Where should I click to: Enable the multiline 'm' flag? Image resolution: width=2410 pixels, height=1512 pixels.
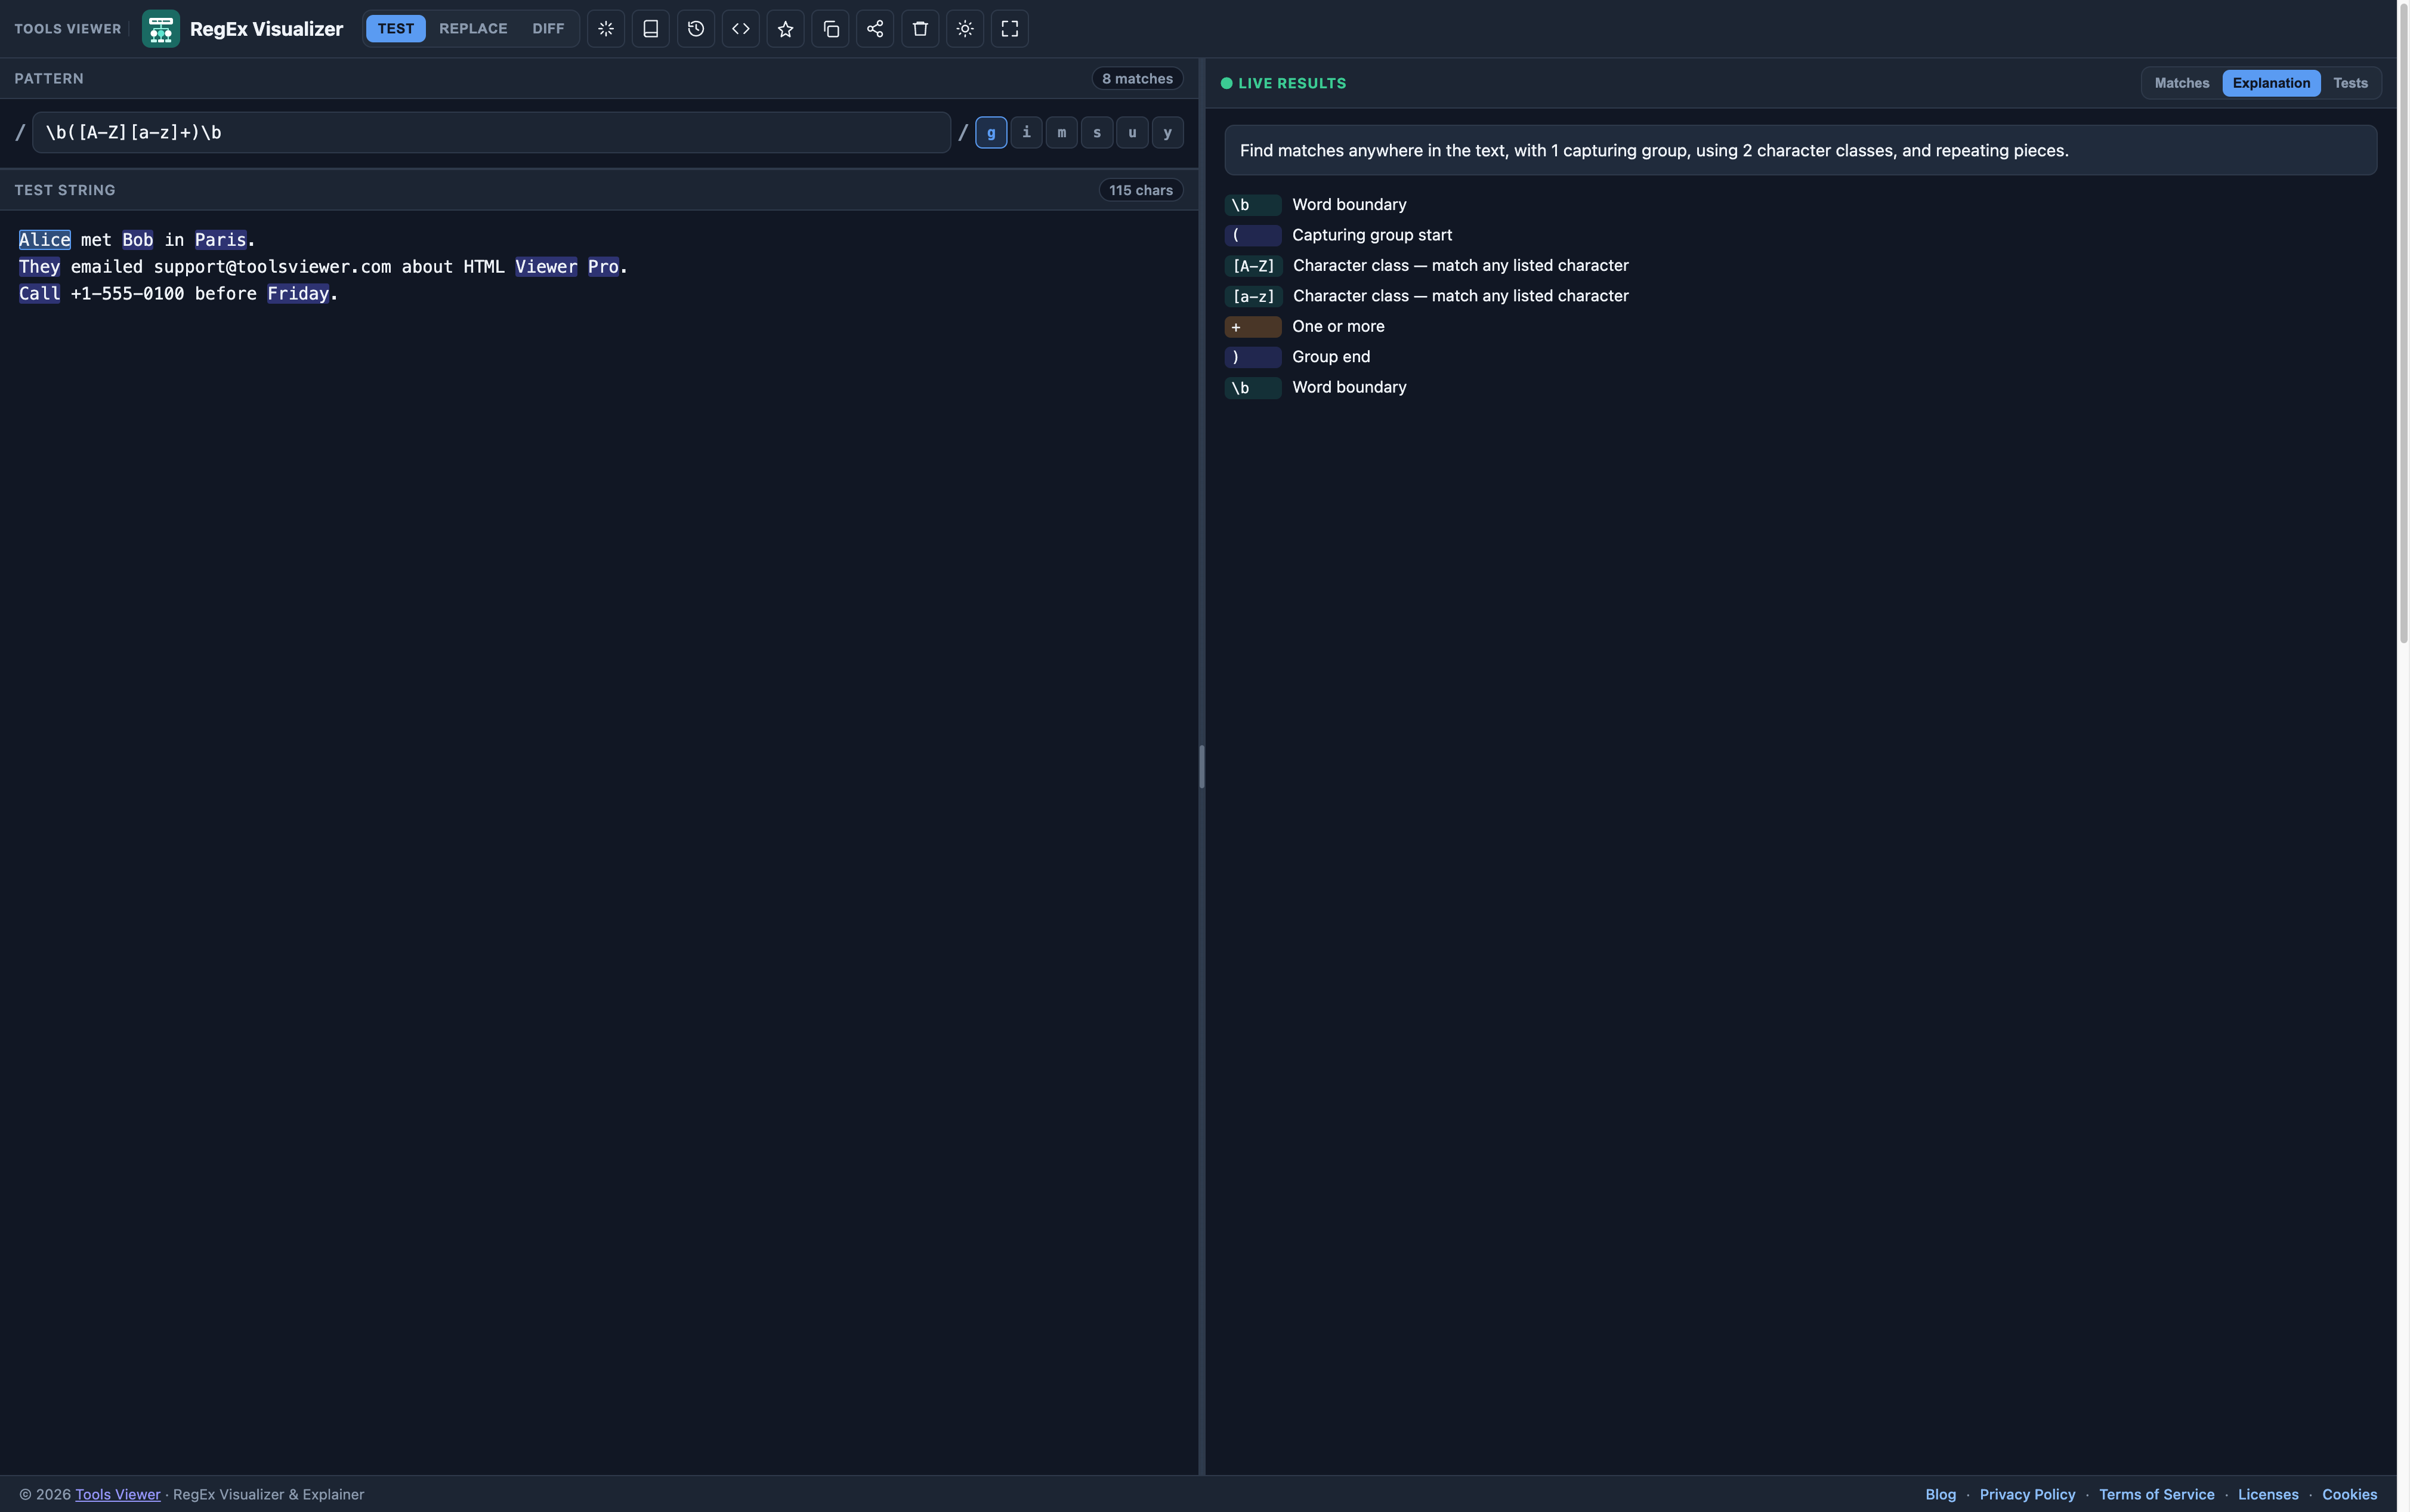point(1062,133)
